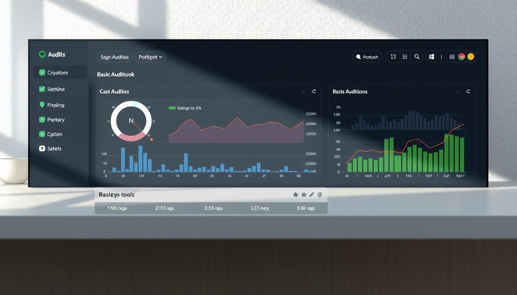This screenshot has height=295, width=517.
Task: Click the star icon in Rasicys tools
Action: pos(295,195)
